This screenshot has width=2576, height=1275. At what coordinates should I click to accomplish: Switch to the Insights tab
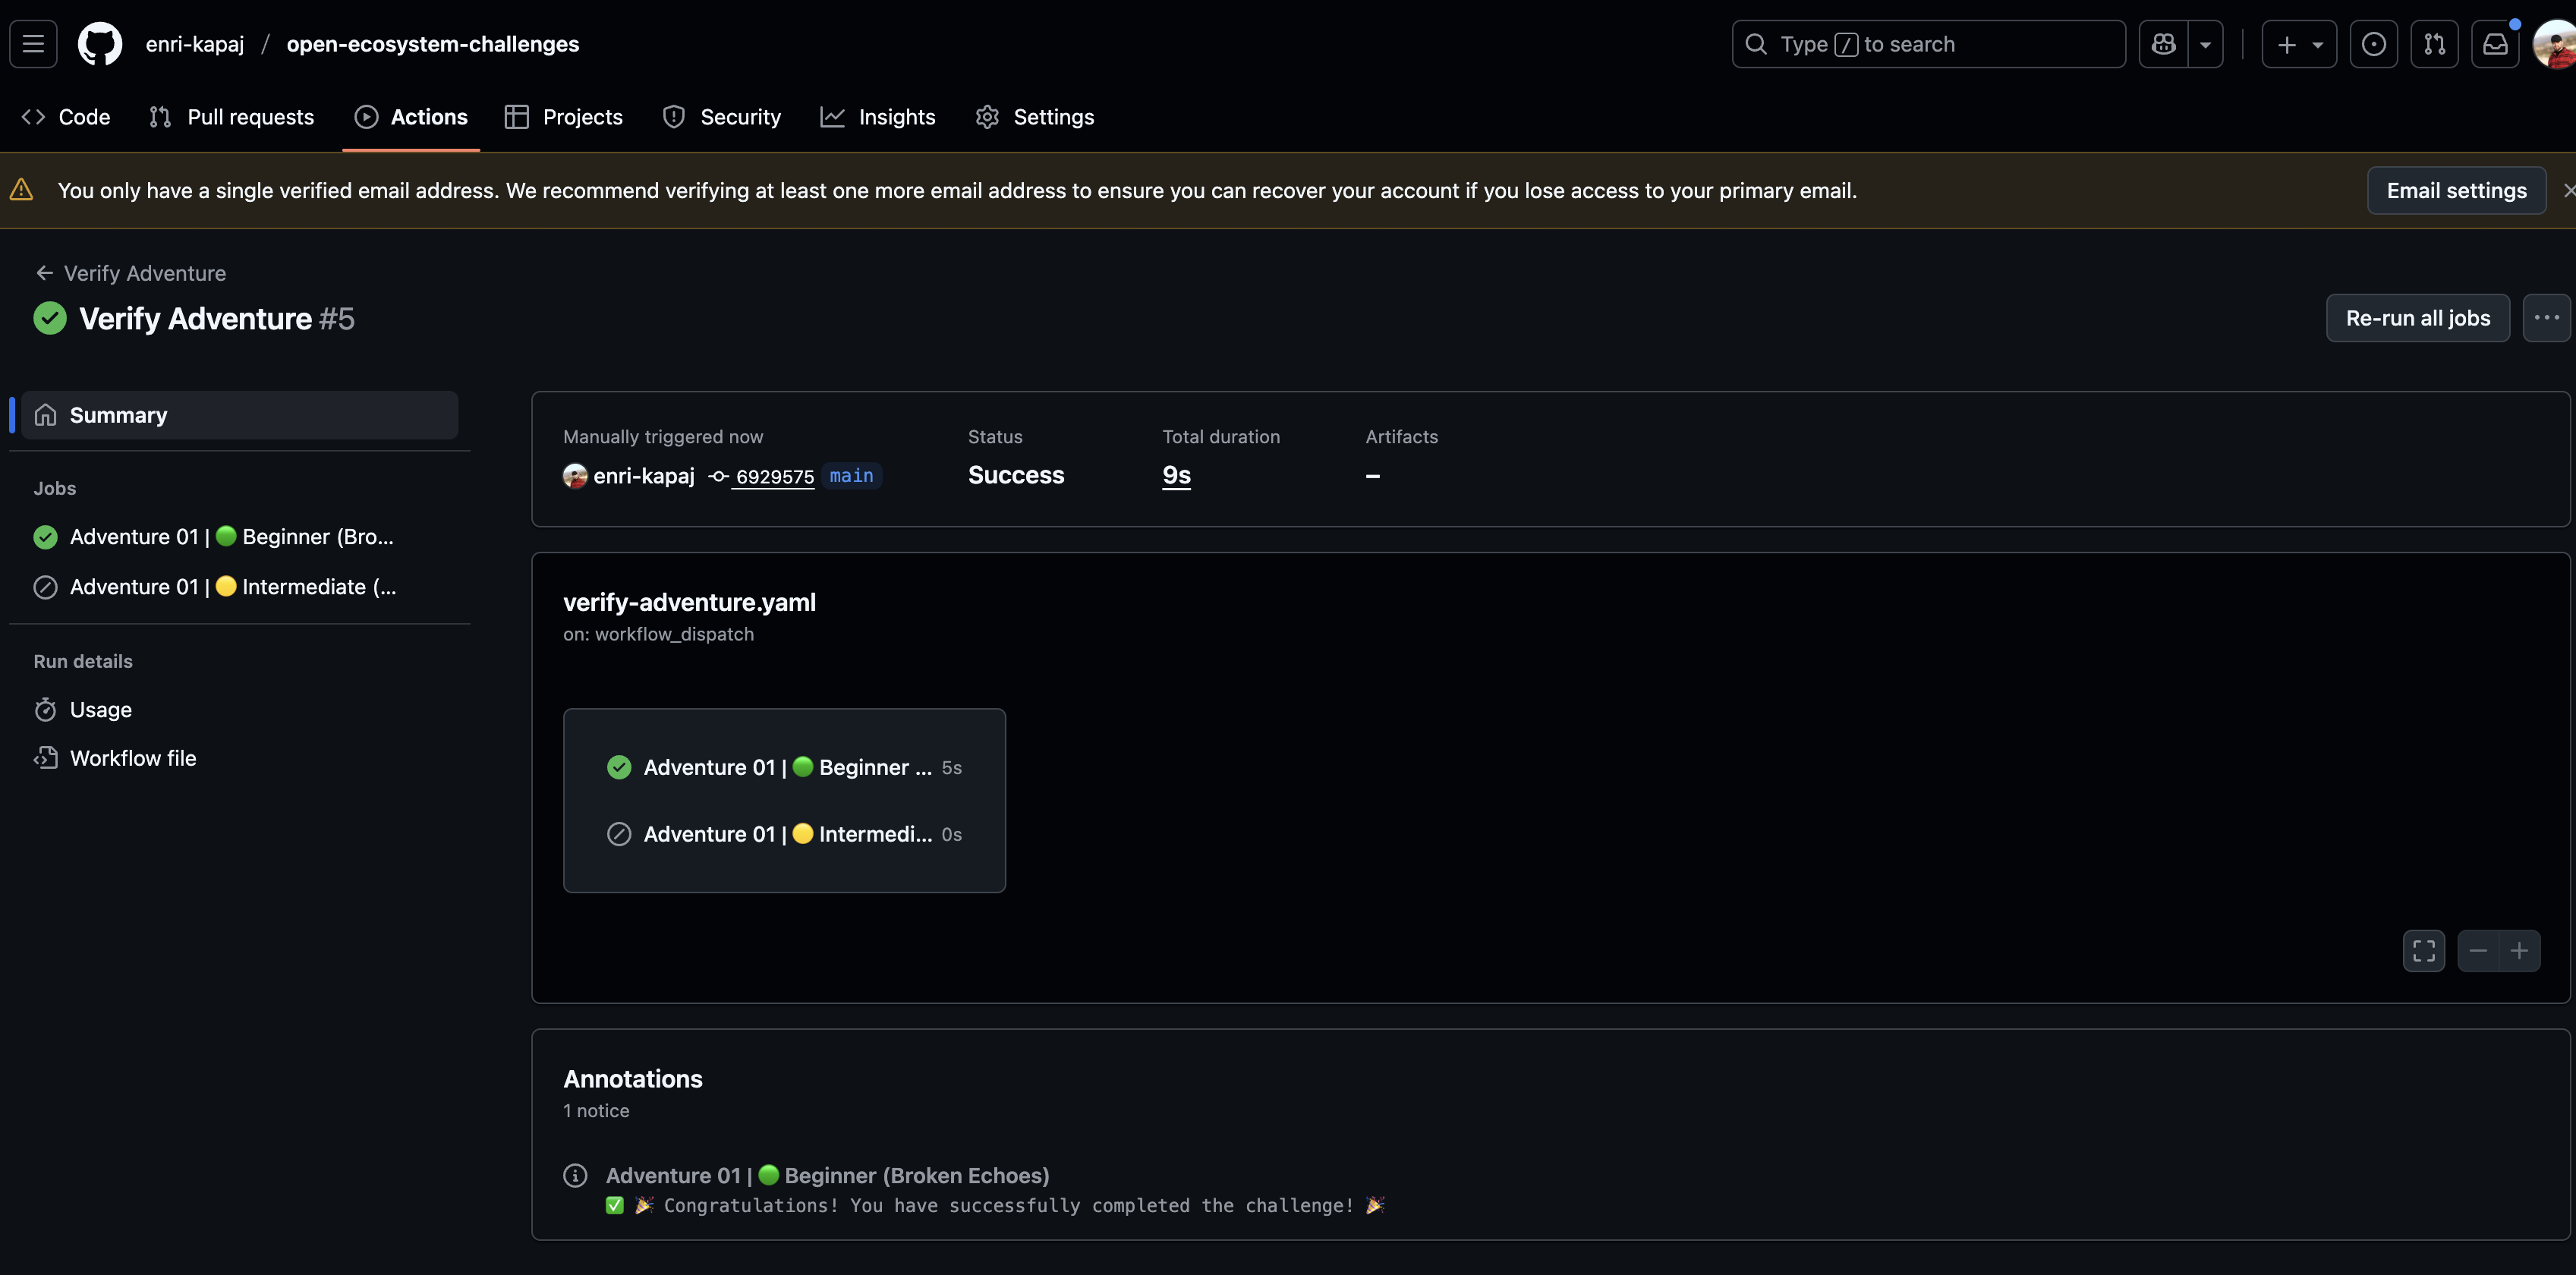pyautogui.click(x=878, y=117)
